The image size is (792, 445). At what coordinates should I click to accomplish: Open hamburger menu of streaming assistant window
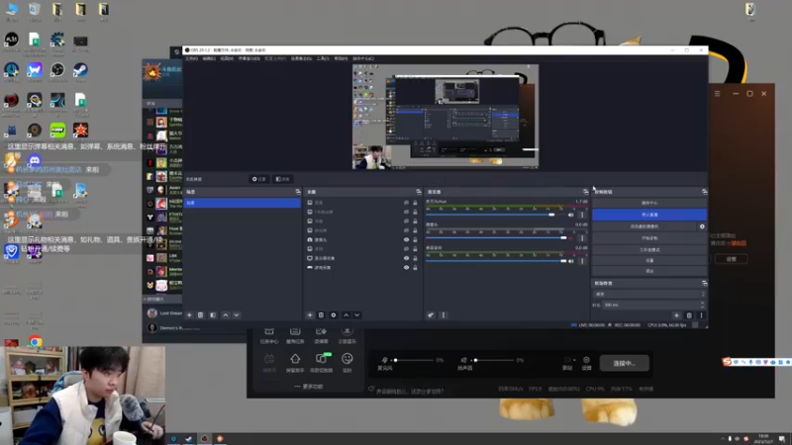[717, 93]
